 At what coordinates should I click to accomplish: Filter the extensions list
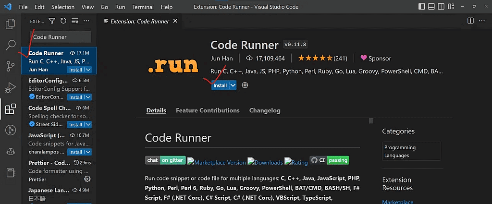pos(52,21)
